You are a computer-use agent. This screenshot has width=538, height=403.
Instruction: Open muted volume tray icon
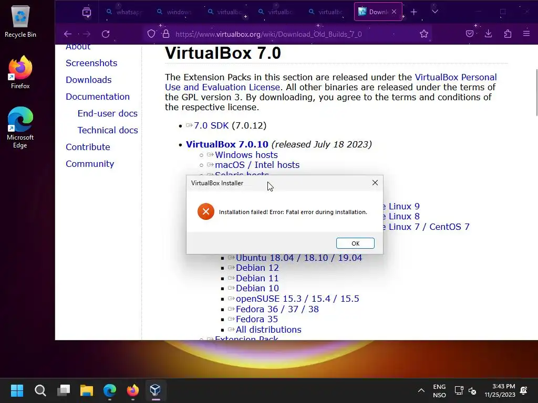472,390
